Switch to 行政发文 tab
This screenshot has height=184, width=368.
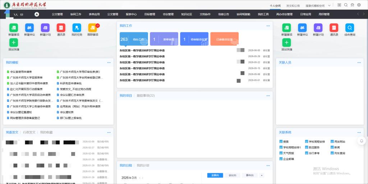pos(29,132)
